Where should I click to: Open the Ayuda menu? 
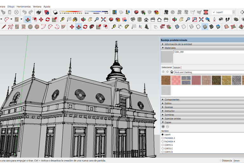tap(47, 7)
